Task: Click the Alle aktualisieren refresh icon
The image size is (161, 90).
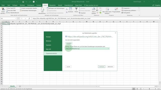Action: pos(43,9)
